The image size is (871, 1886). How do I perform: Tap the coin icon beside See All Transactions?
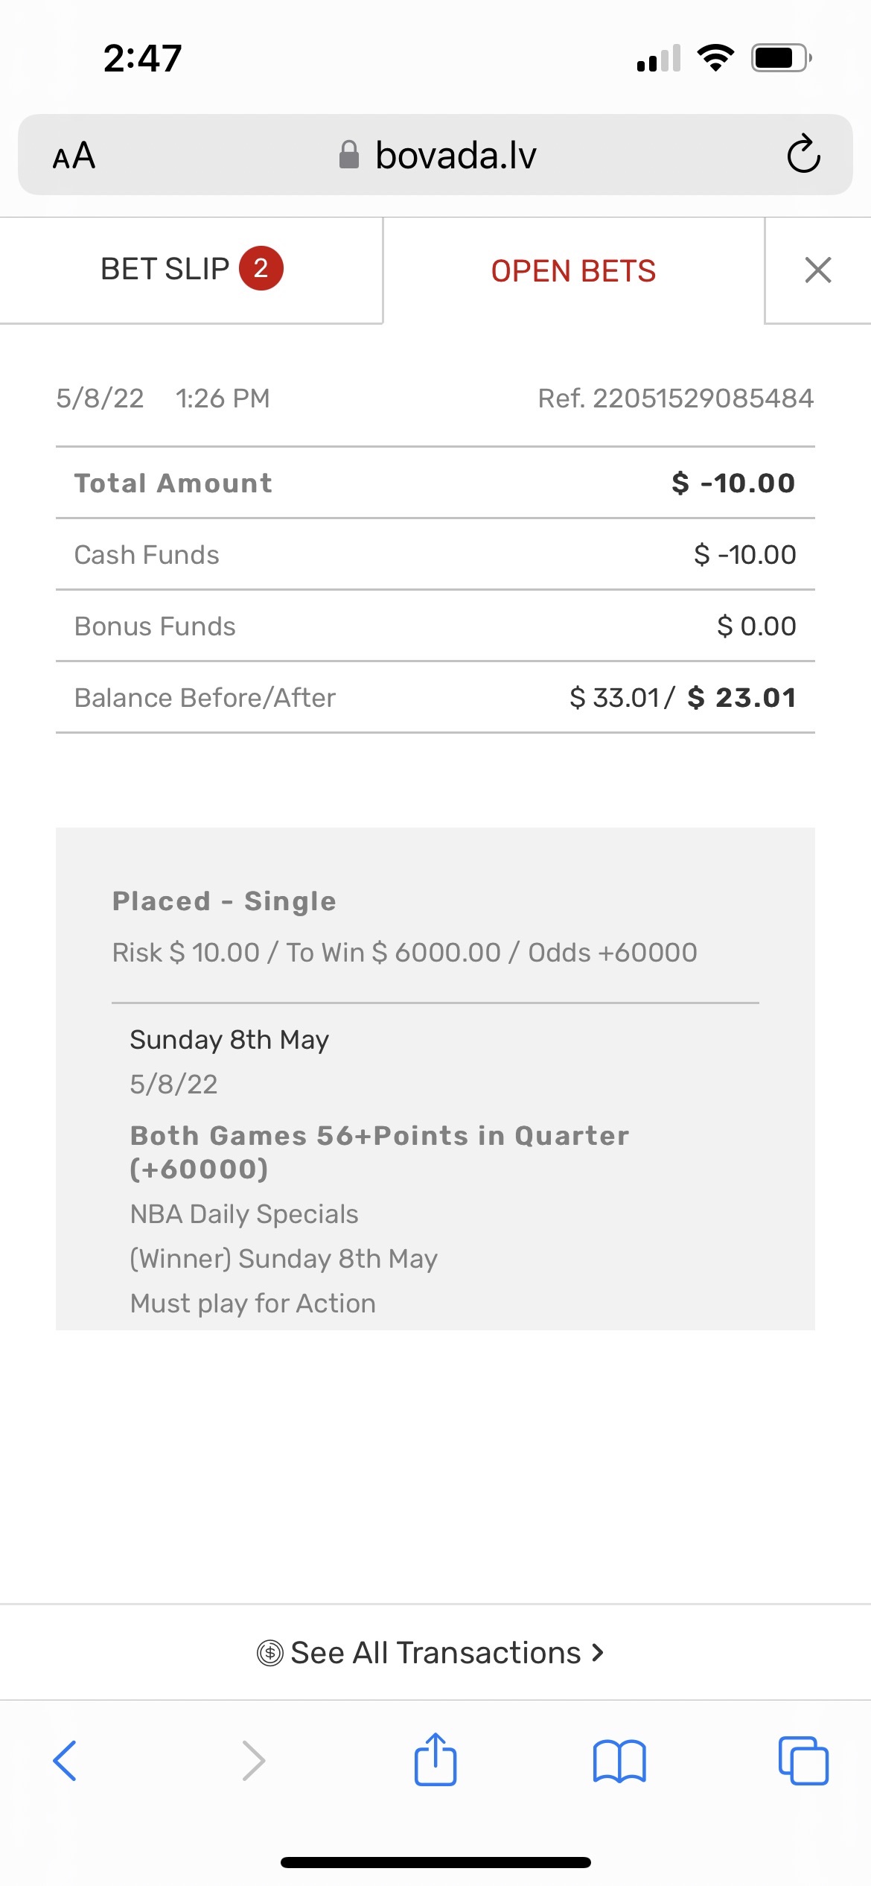click(x=269, y=1653)
